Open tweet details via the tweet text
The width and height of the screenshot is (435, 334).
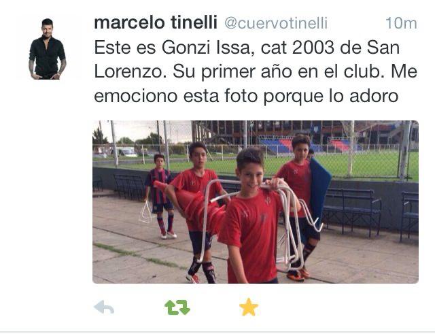tap(256, 72)
